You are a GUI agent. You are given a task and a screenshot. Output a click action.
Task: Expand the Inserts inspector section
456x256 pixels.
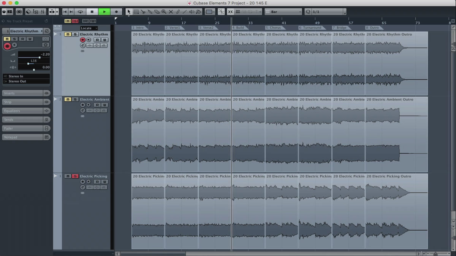[x=23, y=93]
